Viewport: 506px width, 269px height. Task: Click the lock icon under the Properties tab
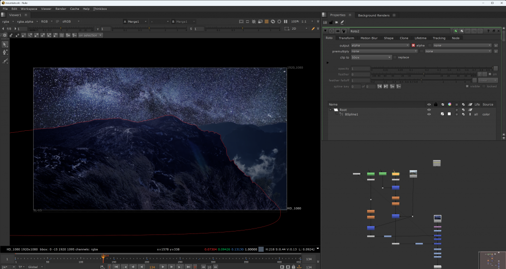click(x=330, y=22)
